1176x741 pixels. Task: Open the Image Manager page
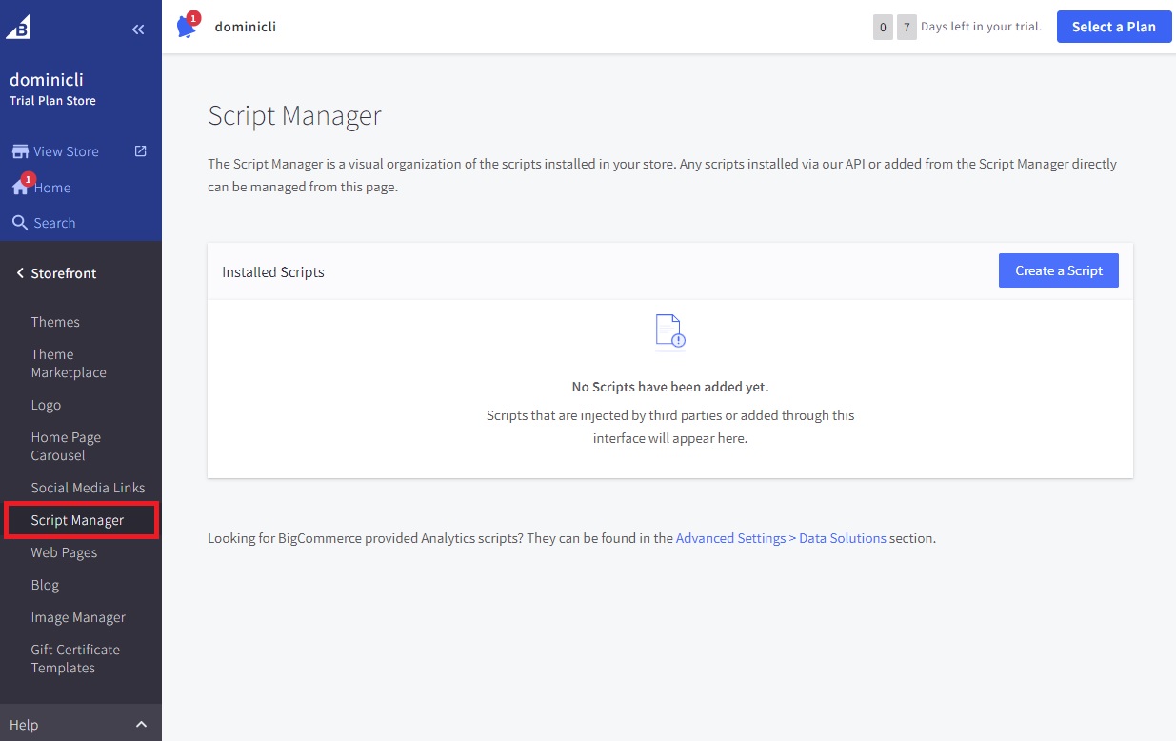(x=78, y=617)
